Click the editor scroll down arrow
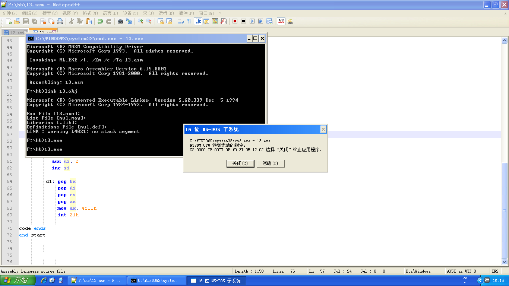 [504, 262]
